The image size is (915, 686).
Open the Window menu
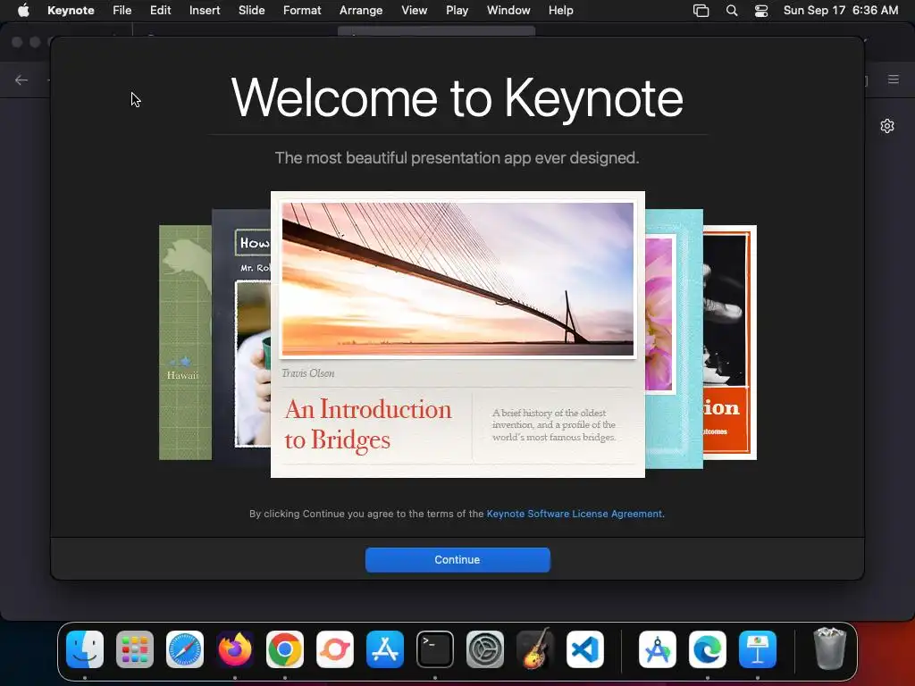pyautogui.click(x=508, y=11)
